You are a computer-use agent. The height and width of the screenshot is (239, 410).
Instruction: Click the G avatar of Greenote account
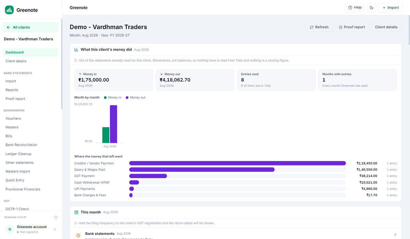tap(10, 229)
